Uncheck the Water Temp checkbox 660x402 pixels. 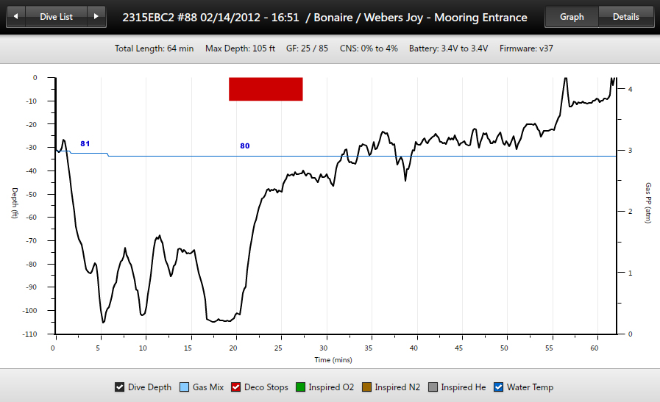[498, 387]
